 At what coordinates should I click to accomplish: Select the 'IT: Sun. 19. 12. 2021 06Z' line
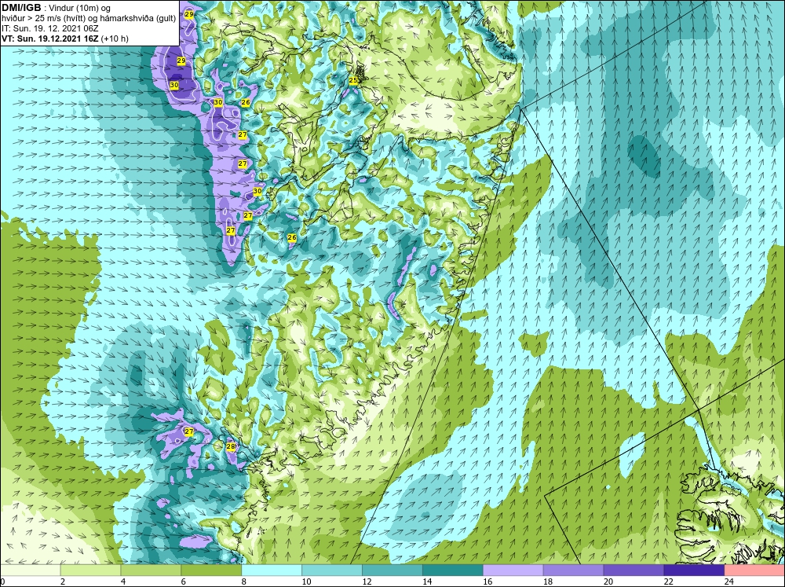point(49,28)
